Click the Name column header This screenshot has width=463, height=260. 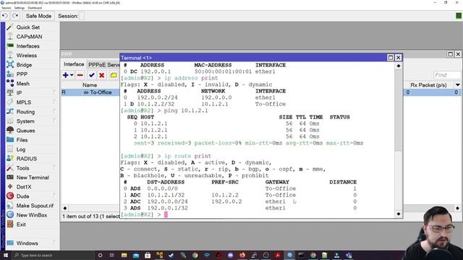[x=90, y=85]
